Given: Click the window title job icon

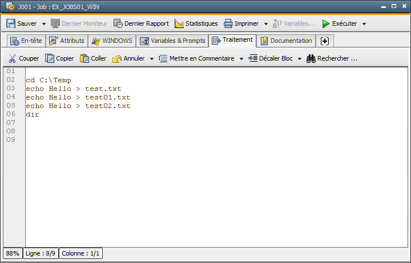Looking at the screenshot, I should click(x=10, y=6).
